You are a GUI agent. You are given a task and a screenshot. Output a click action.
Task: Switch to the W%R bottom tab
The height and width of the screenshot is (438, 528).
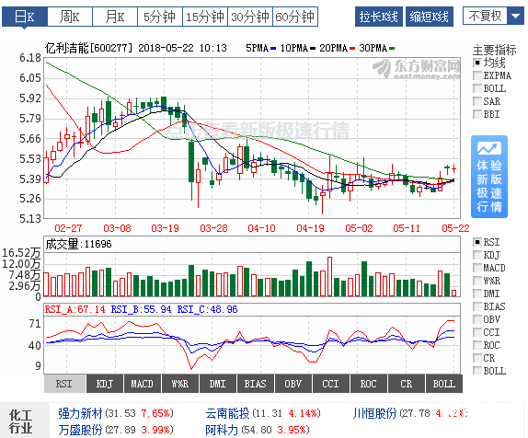click(180, 384)
